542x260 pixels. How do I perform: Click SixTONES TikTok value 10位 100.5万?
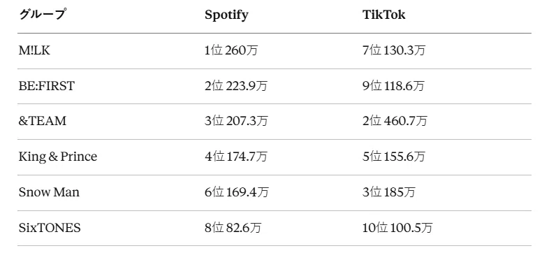coord(397,228)
